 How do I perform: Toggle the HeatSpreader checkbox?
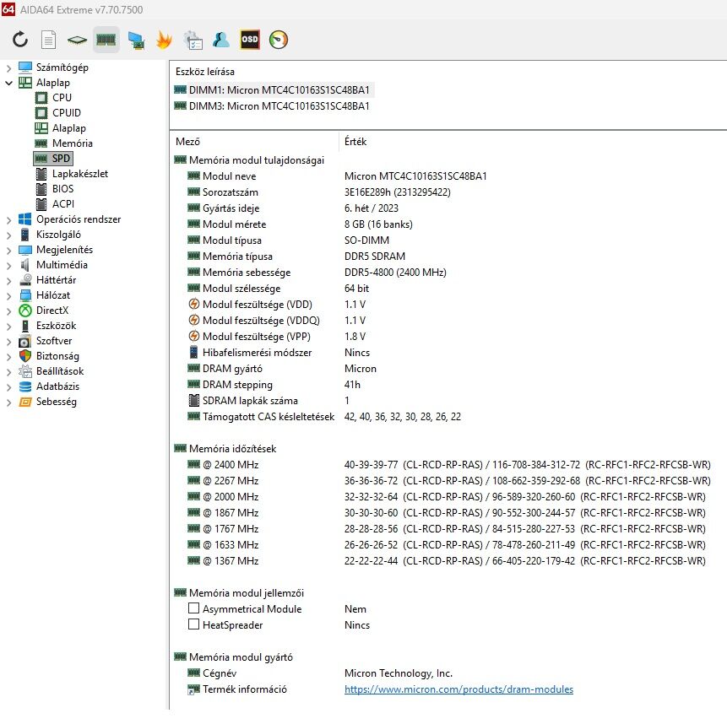(x=194, y=624)
